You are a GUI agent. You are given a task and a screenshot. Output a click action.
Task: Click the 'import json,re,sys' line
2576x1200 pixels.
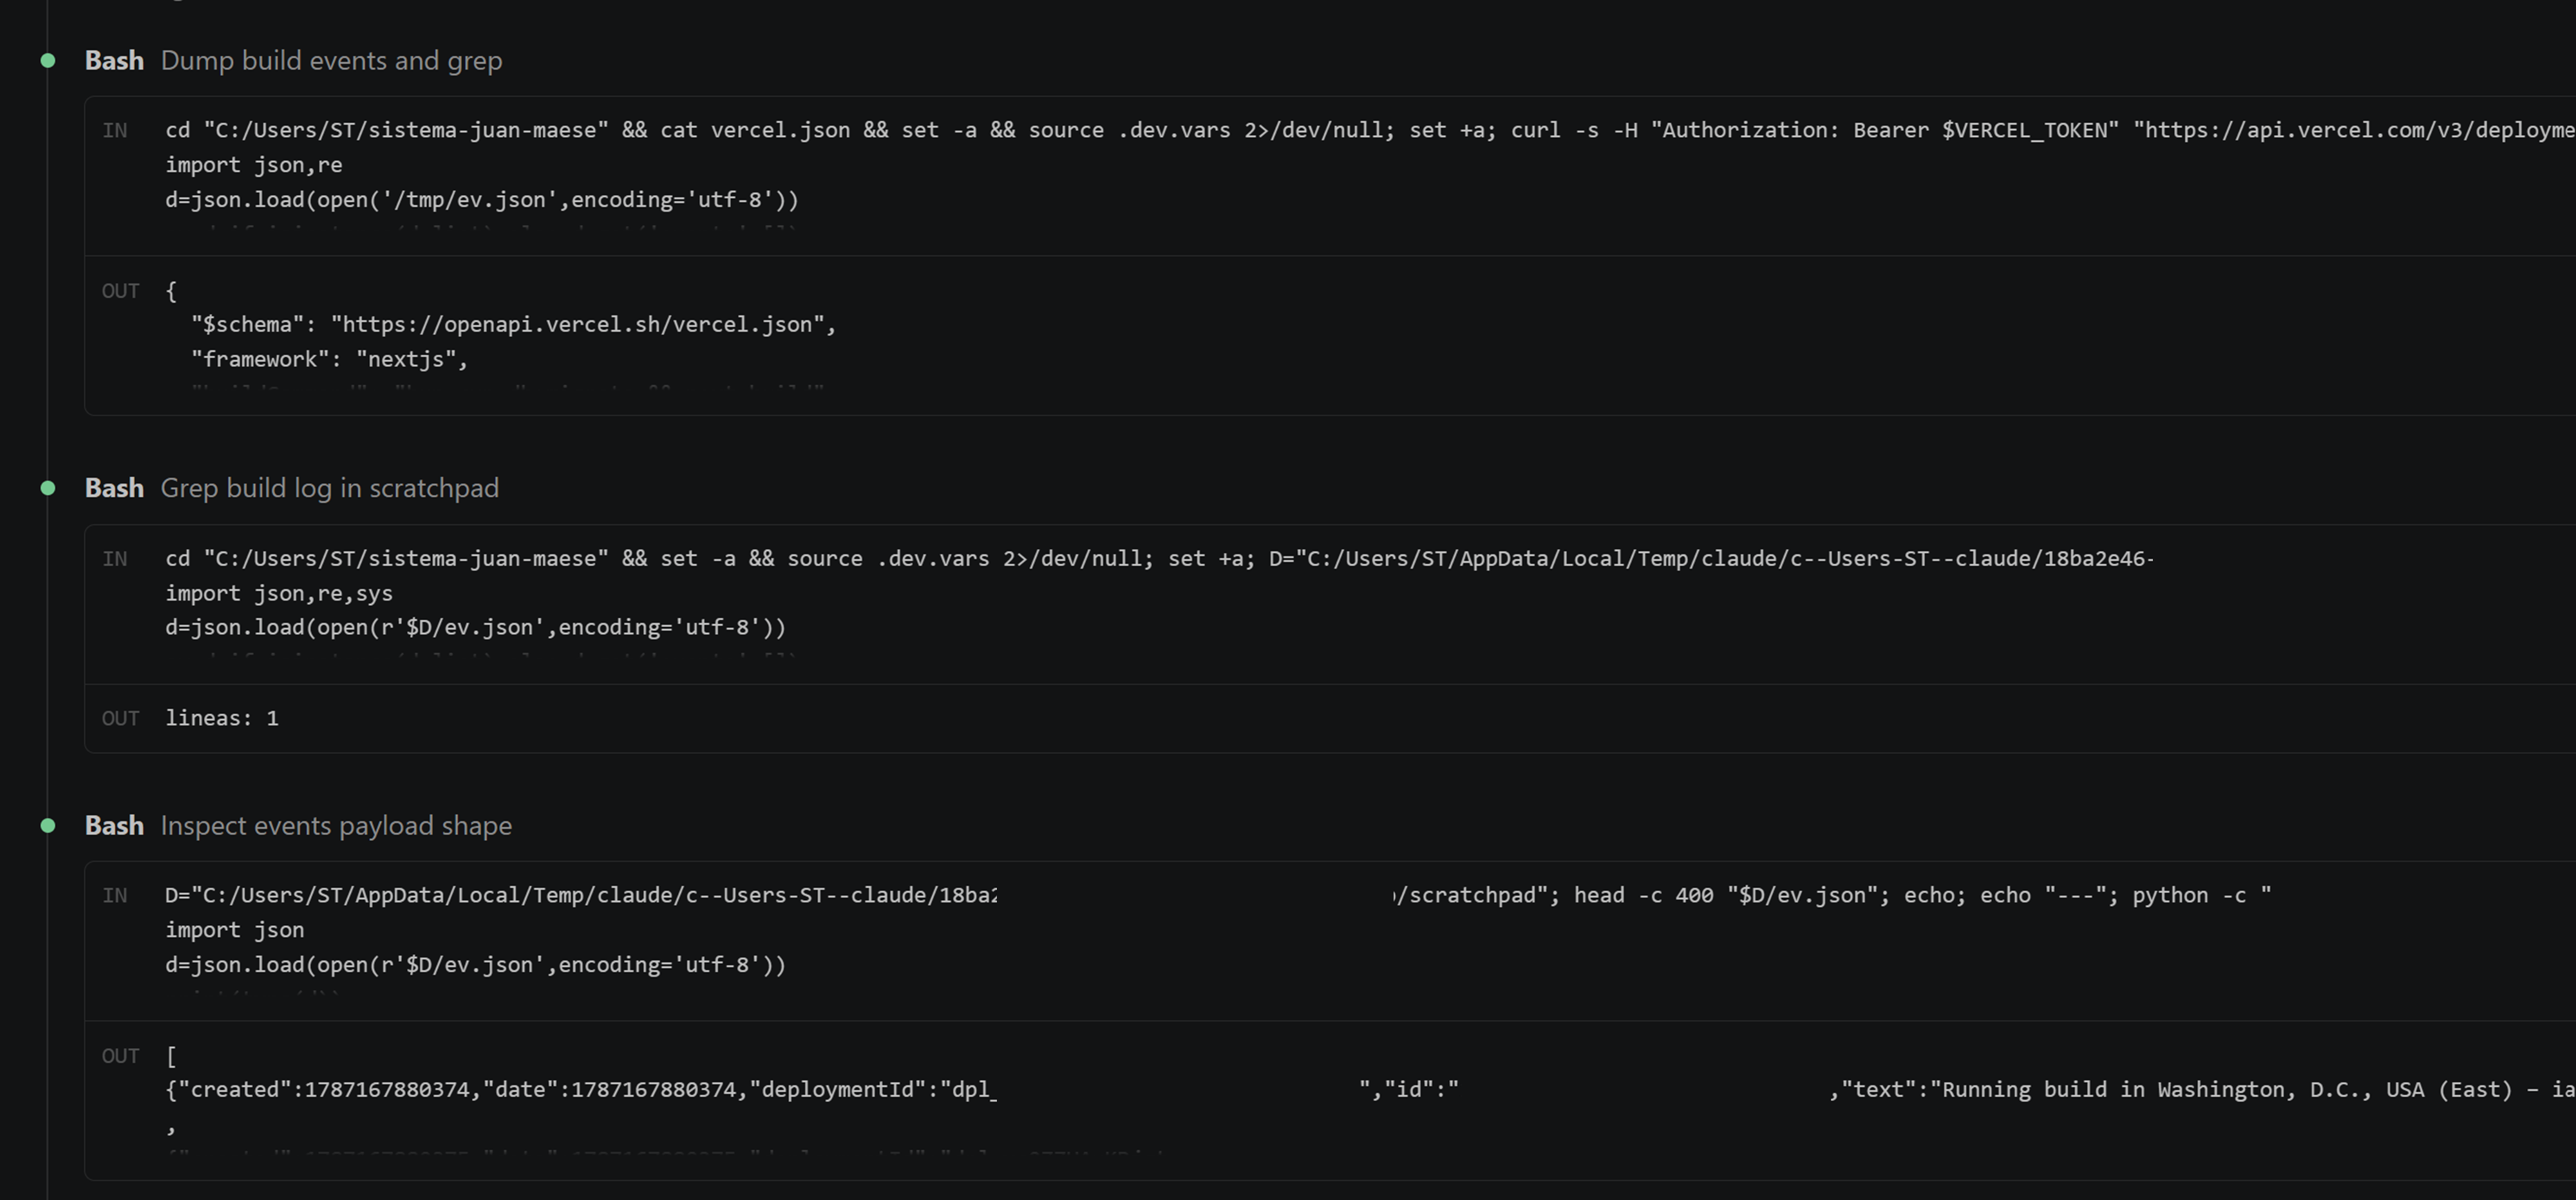click(279, 594)
